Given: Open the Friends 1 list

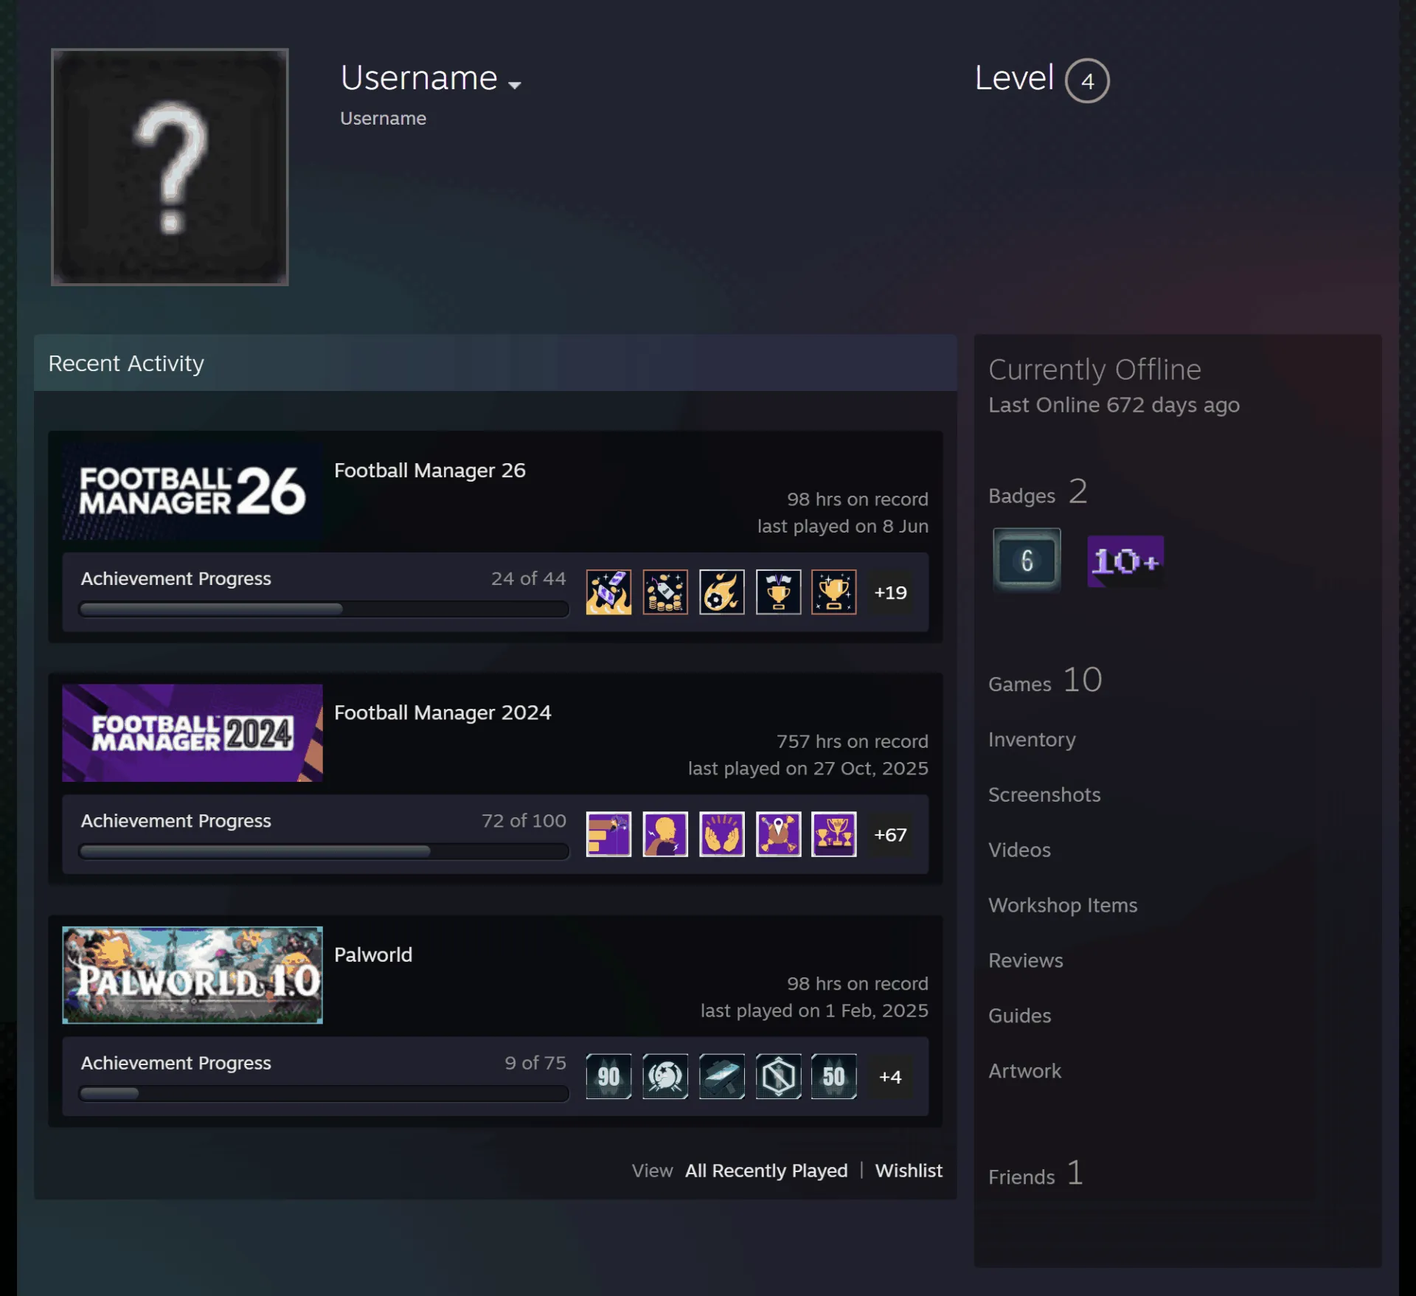Looking at the screenshot, I should pos(1035,1174).
